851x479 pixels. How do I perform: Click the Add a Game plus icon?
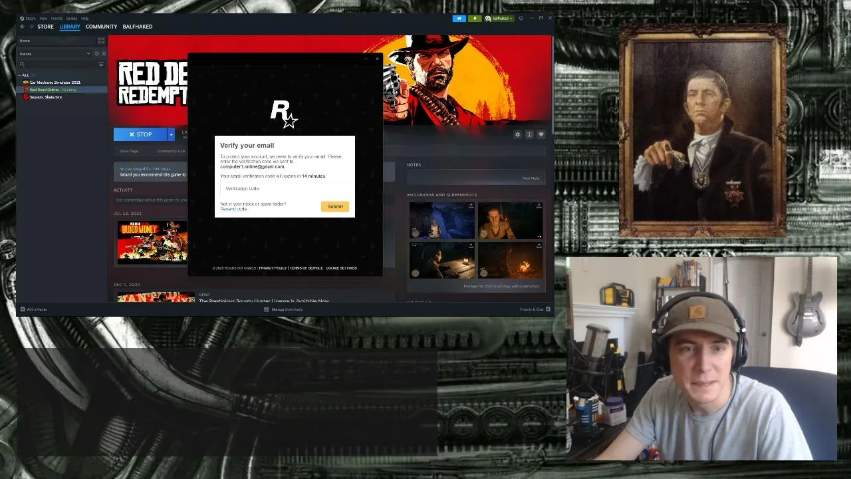click(x=23, y=309)
